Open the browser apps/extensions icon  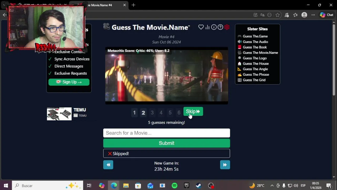coord(255,15)
